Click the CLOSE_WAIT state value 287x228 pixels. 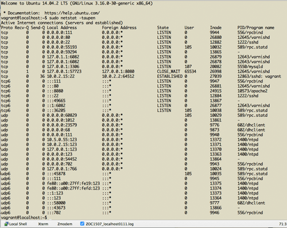[x=169, y=72]
